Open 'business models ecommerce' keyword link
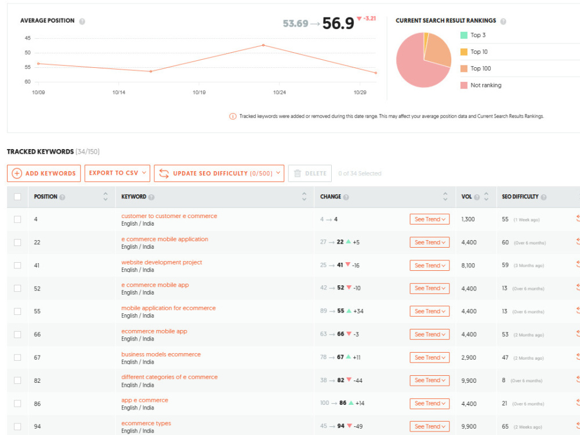This screenshot has height=435, width=580. coord(161,354)
